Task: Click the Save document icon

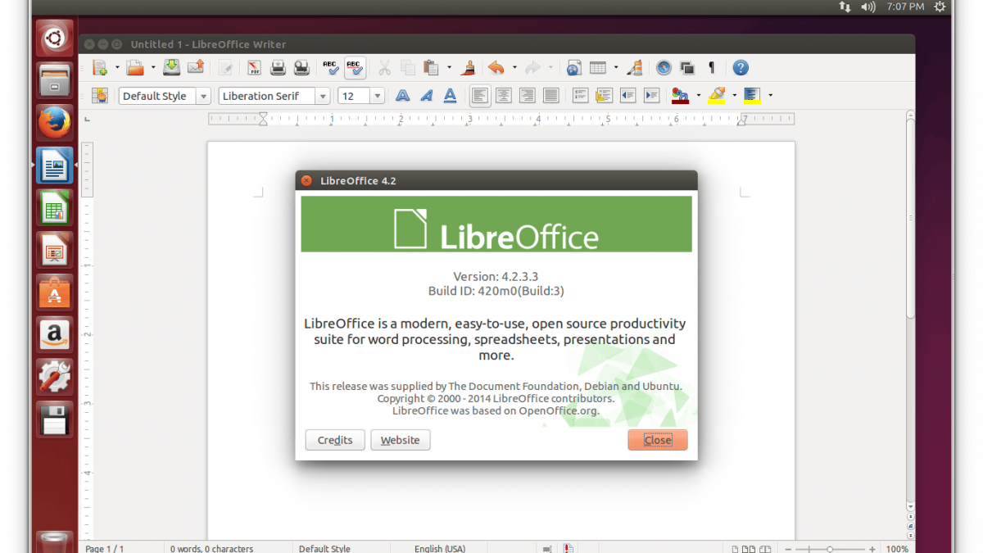Action: (x=171, y=68)
